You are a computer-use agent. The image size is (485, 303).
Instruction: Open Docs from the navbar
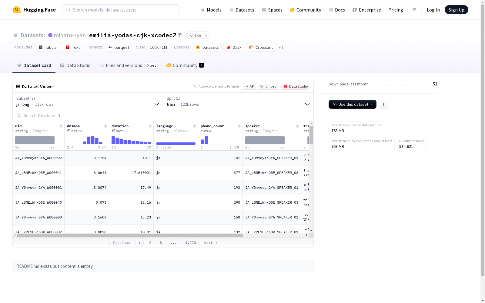[337, 10]
